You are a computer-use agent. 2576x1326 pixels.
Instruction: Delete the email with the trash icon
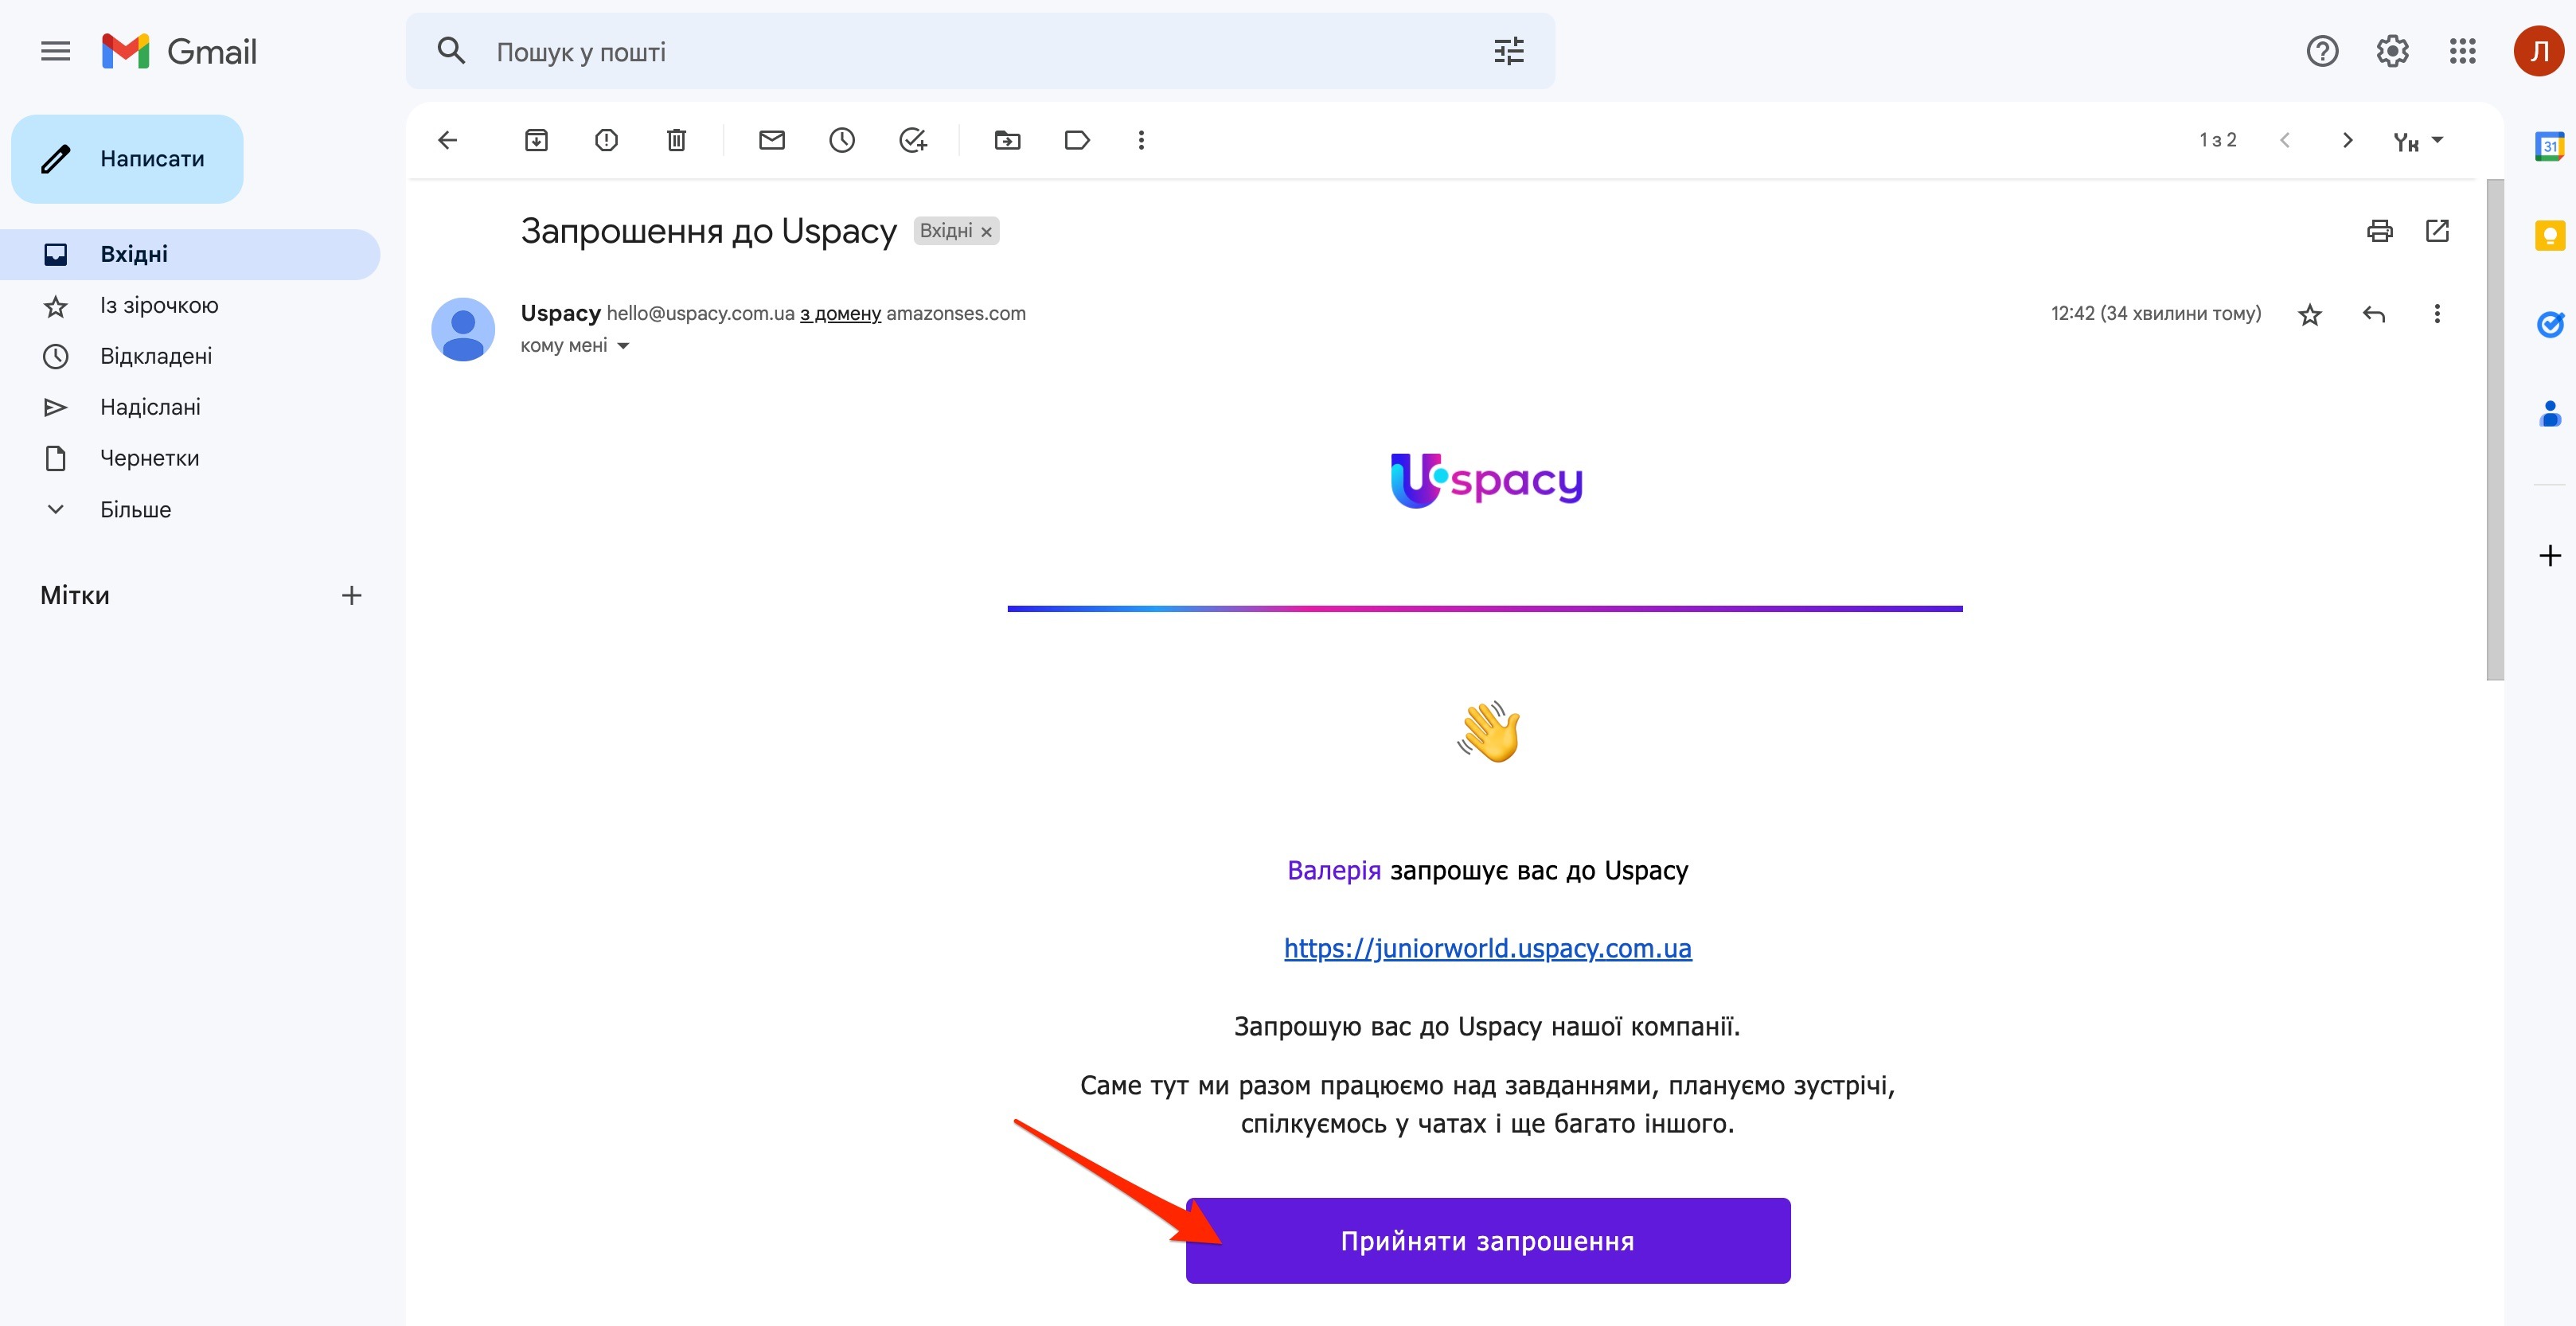pos(676,140)
